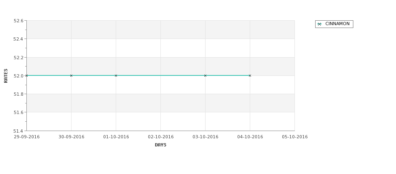
Task: Click the 51.4 y-axis label
Action: pyautogui.click(x=18, y=131)
